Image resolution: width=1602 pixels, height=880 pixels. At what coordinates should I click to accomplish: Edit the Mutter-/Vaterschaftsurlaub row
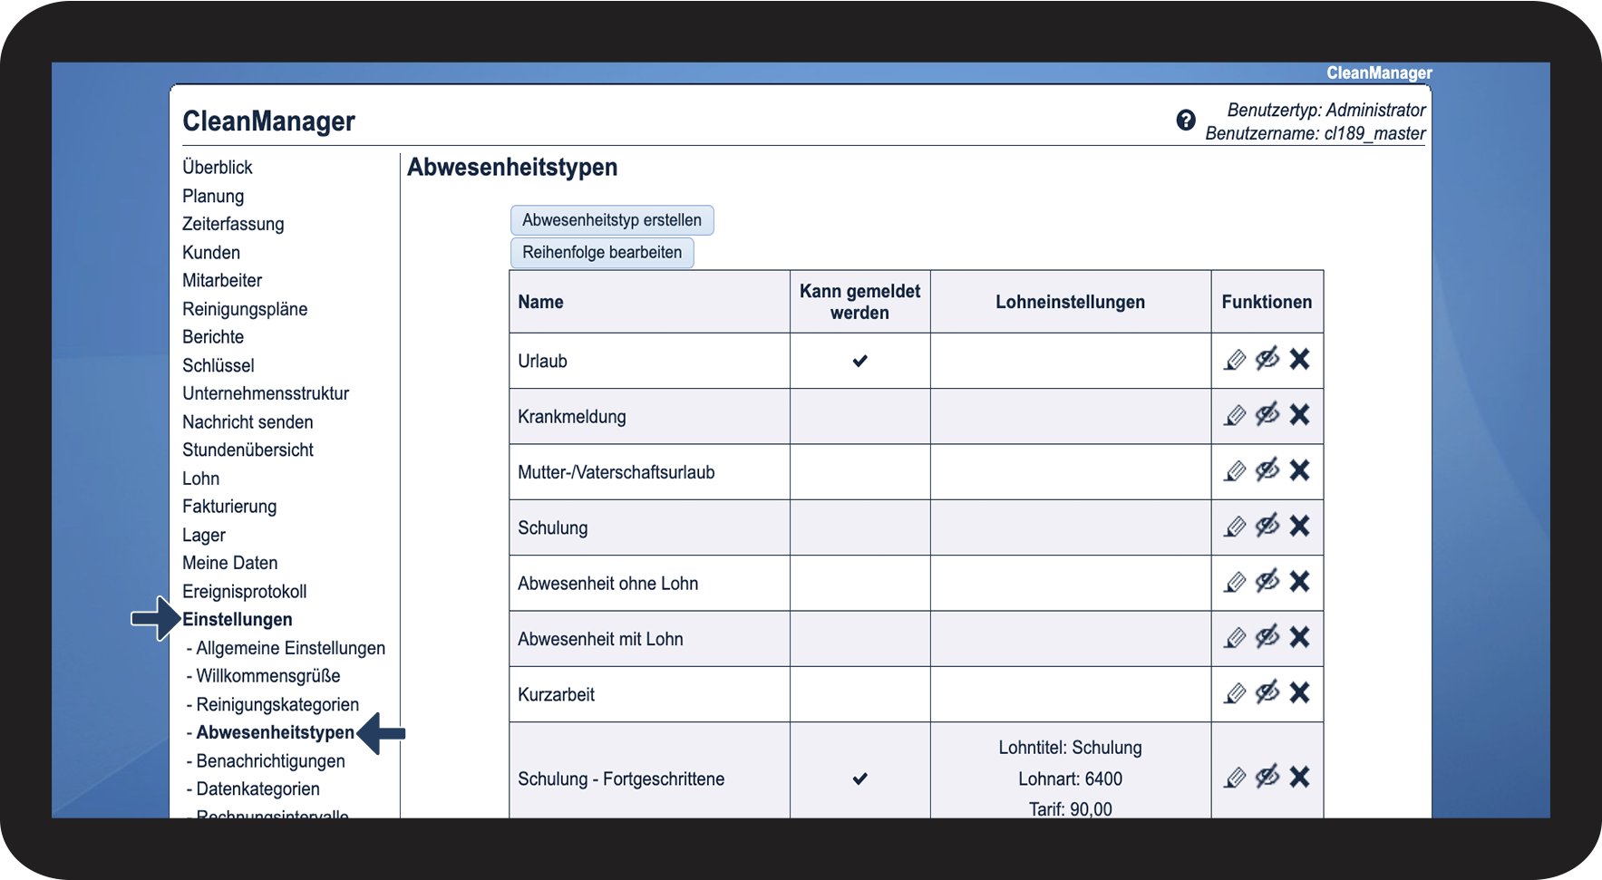coord(1235,471)
